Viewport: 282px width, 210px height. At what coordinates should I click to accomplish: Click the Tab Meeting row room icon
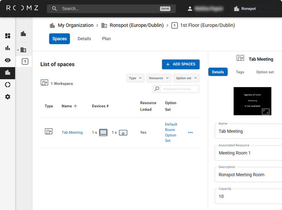coord(48,131)
